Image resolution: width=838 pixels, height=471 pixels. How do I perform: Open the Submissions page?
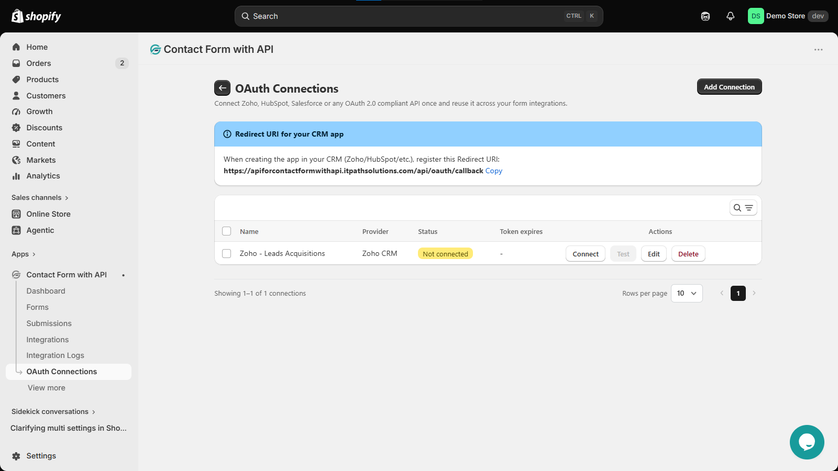pos(49,323)
